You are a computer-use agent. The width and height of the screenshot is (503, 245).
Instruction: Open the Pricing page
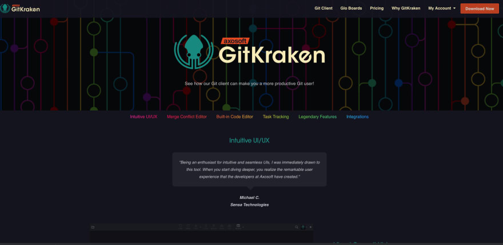pyautogui.click(x=377, y=9)
